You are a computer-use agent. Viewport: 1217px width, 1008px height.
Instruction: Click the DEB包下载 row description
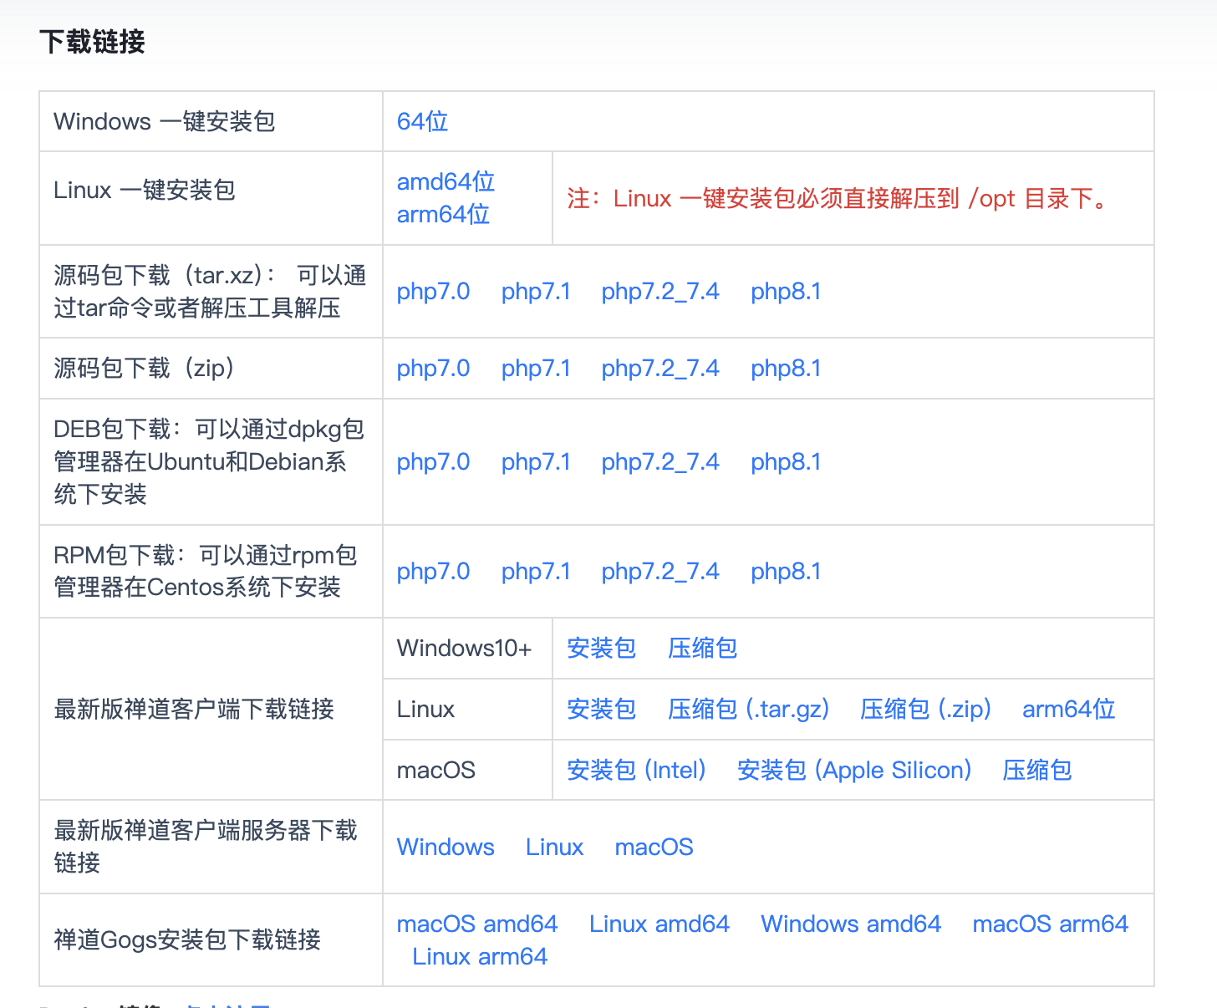pos(209,461)
